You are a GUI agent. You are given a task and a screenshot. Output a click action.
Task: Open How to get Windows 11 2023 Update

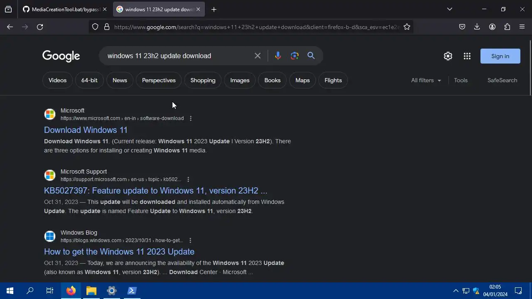[119, 252]
